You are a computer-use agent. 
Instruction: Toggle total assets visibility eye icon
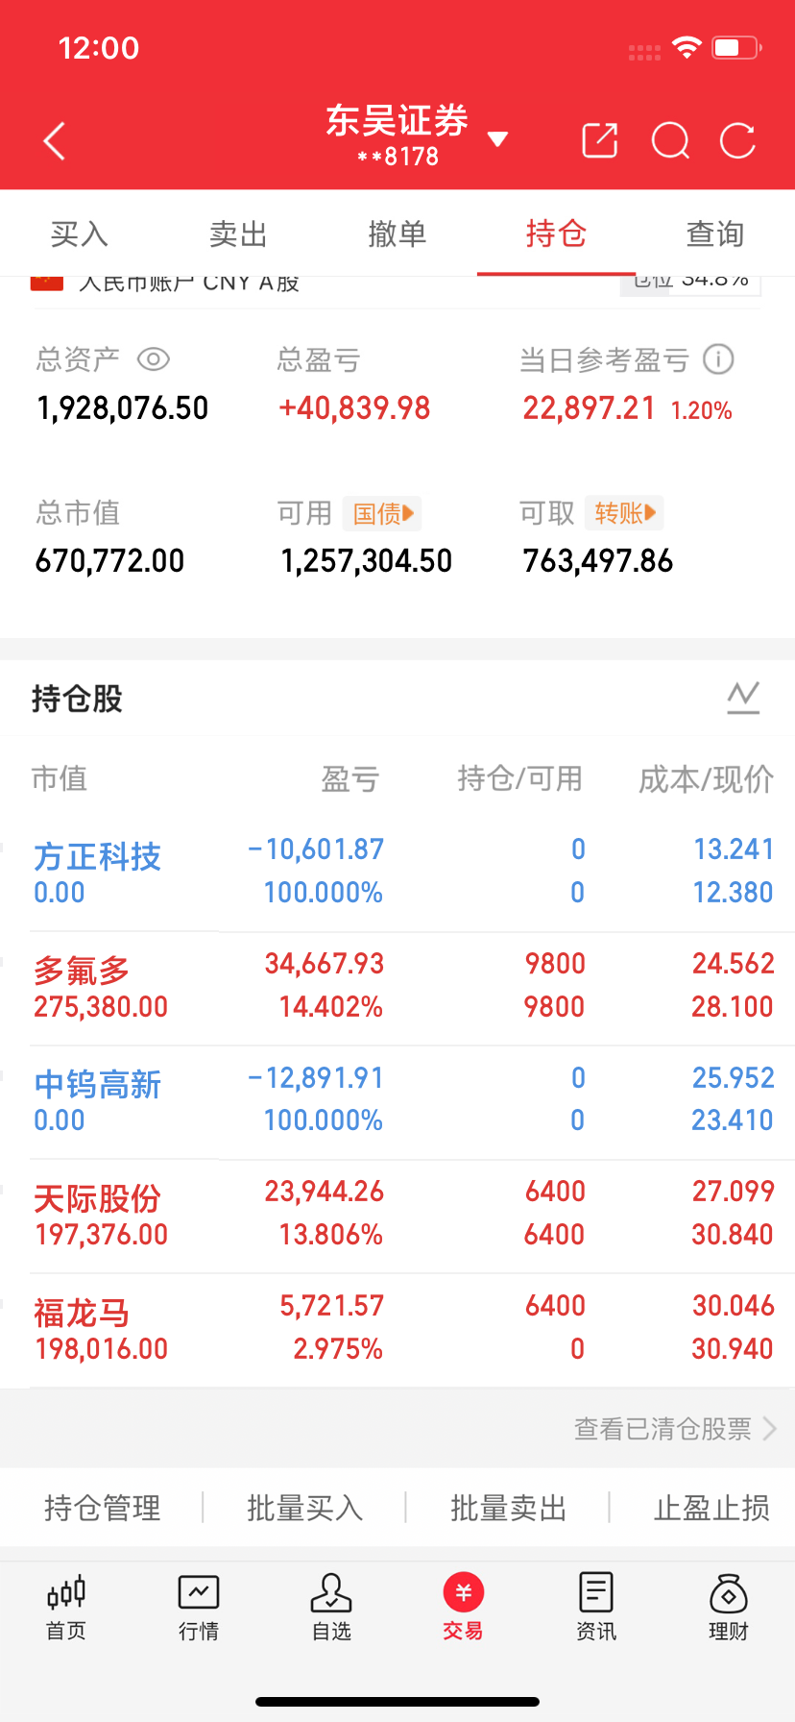click(154, 359)
